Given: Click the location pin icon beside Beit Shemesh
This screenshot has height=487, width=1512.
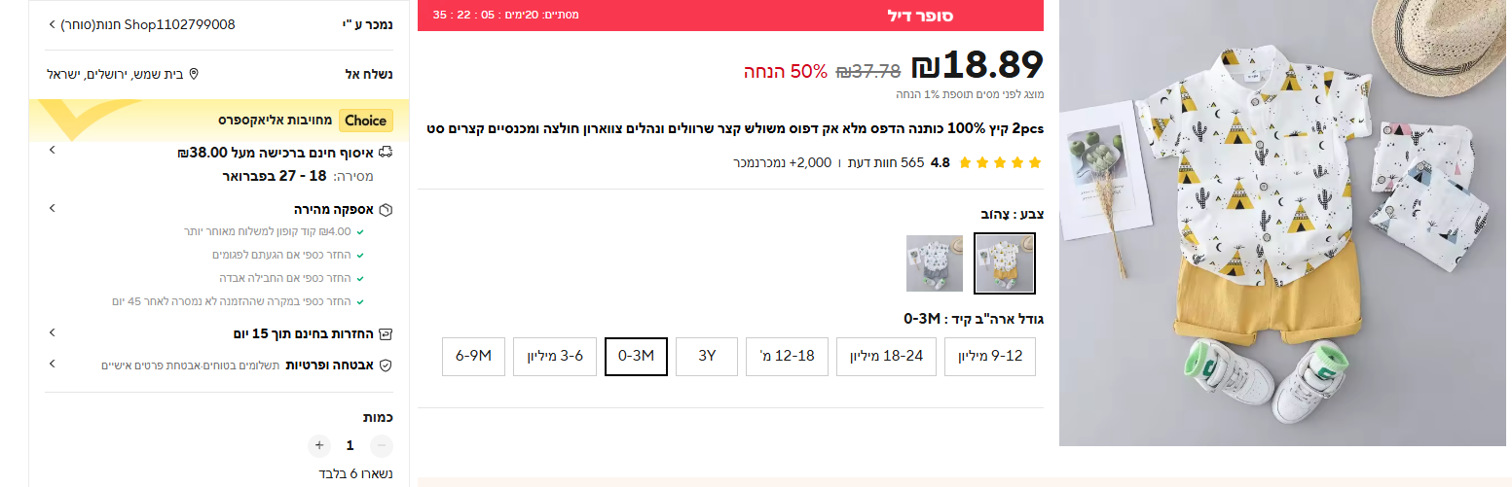Looking at the screenshot, I should tap(194, 75).
